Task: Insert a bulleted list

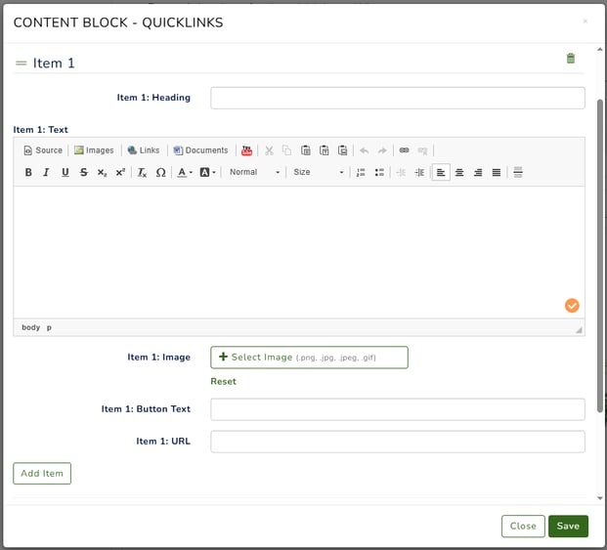Action: pos(379,172)
